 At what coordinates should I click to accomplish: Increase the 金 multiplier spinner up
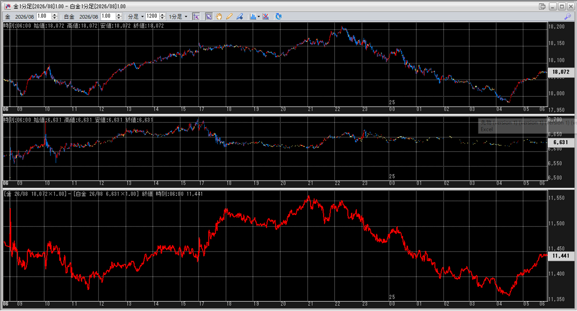tap(55, 15)
